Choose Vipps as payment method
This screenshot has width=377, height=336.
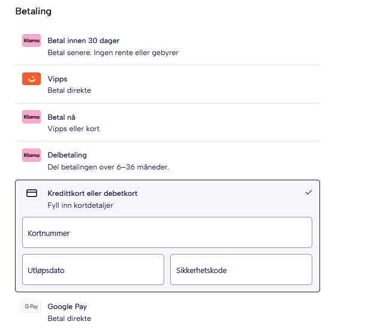[167, 84]
